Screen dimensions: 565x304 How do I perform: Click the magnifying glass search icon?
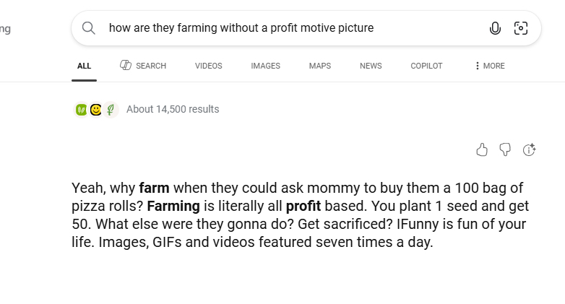(x=89, y=28)
